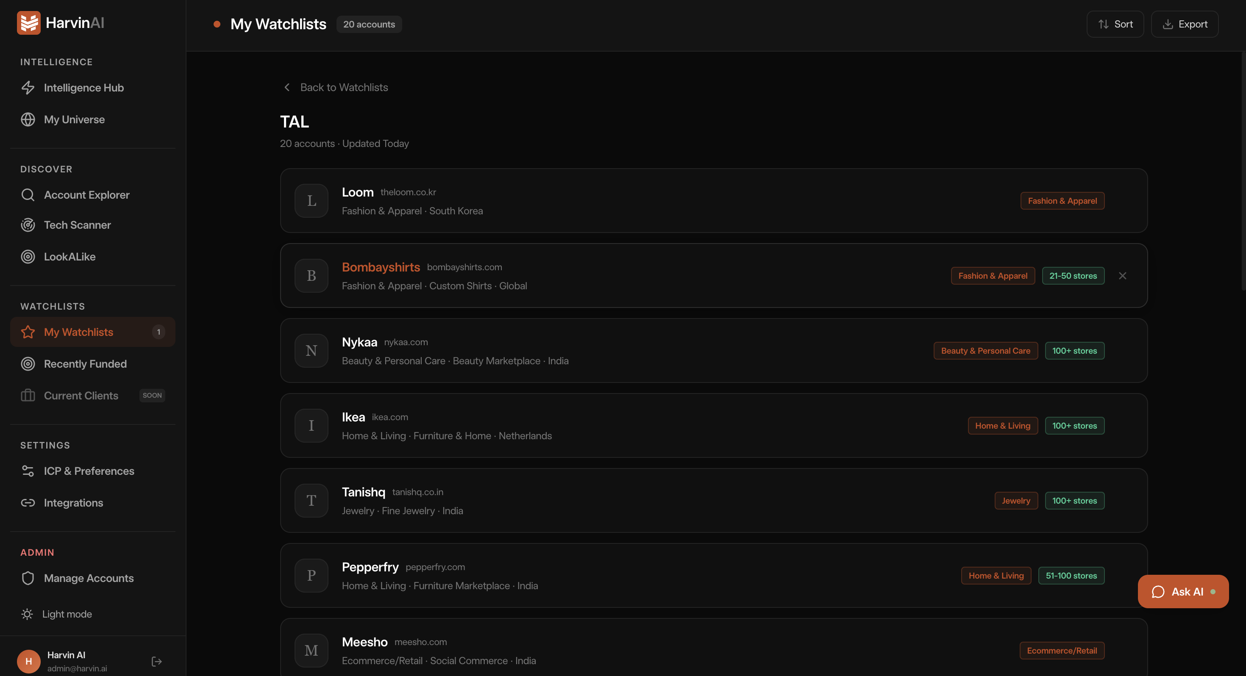Click the Tech Scanner radar icon
Viewport: 1246px width, 676px height.
(x=28, y=225)
